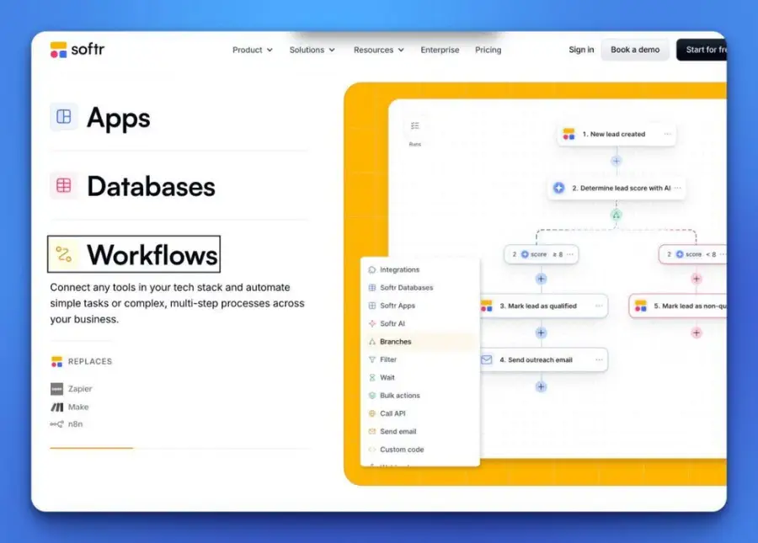Add step below Send outreach email
Screen dimensions: 758x543
541,387
